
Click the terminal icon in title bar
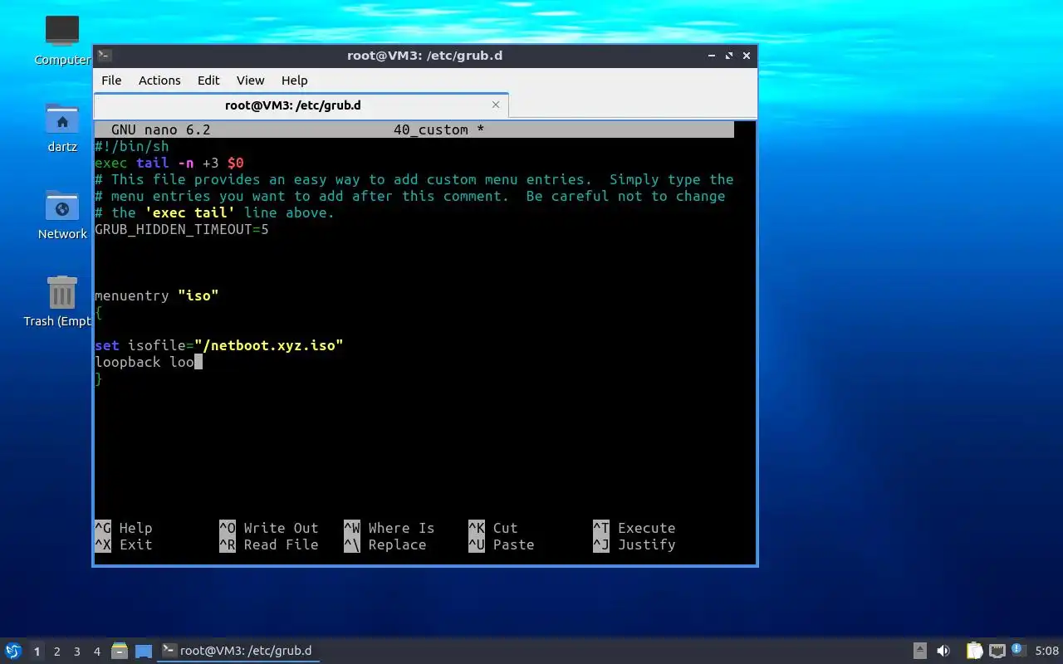point(105,56)
